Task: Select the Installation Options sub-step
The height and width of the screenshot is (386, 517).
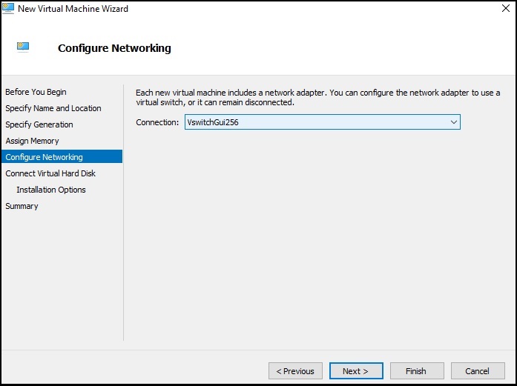Action: (51, 190)
